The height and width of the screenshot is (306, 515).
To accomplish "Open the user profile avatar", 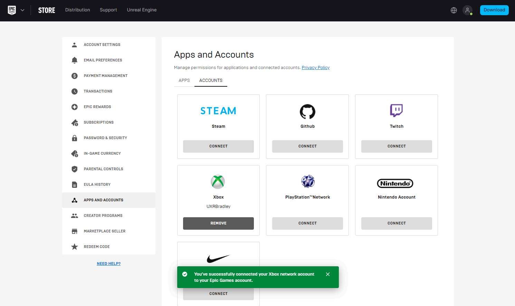I will click(x=467, y=10).
